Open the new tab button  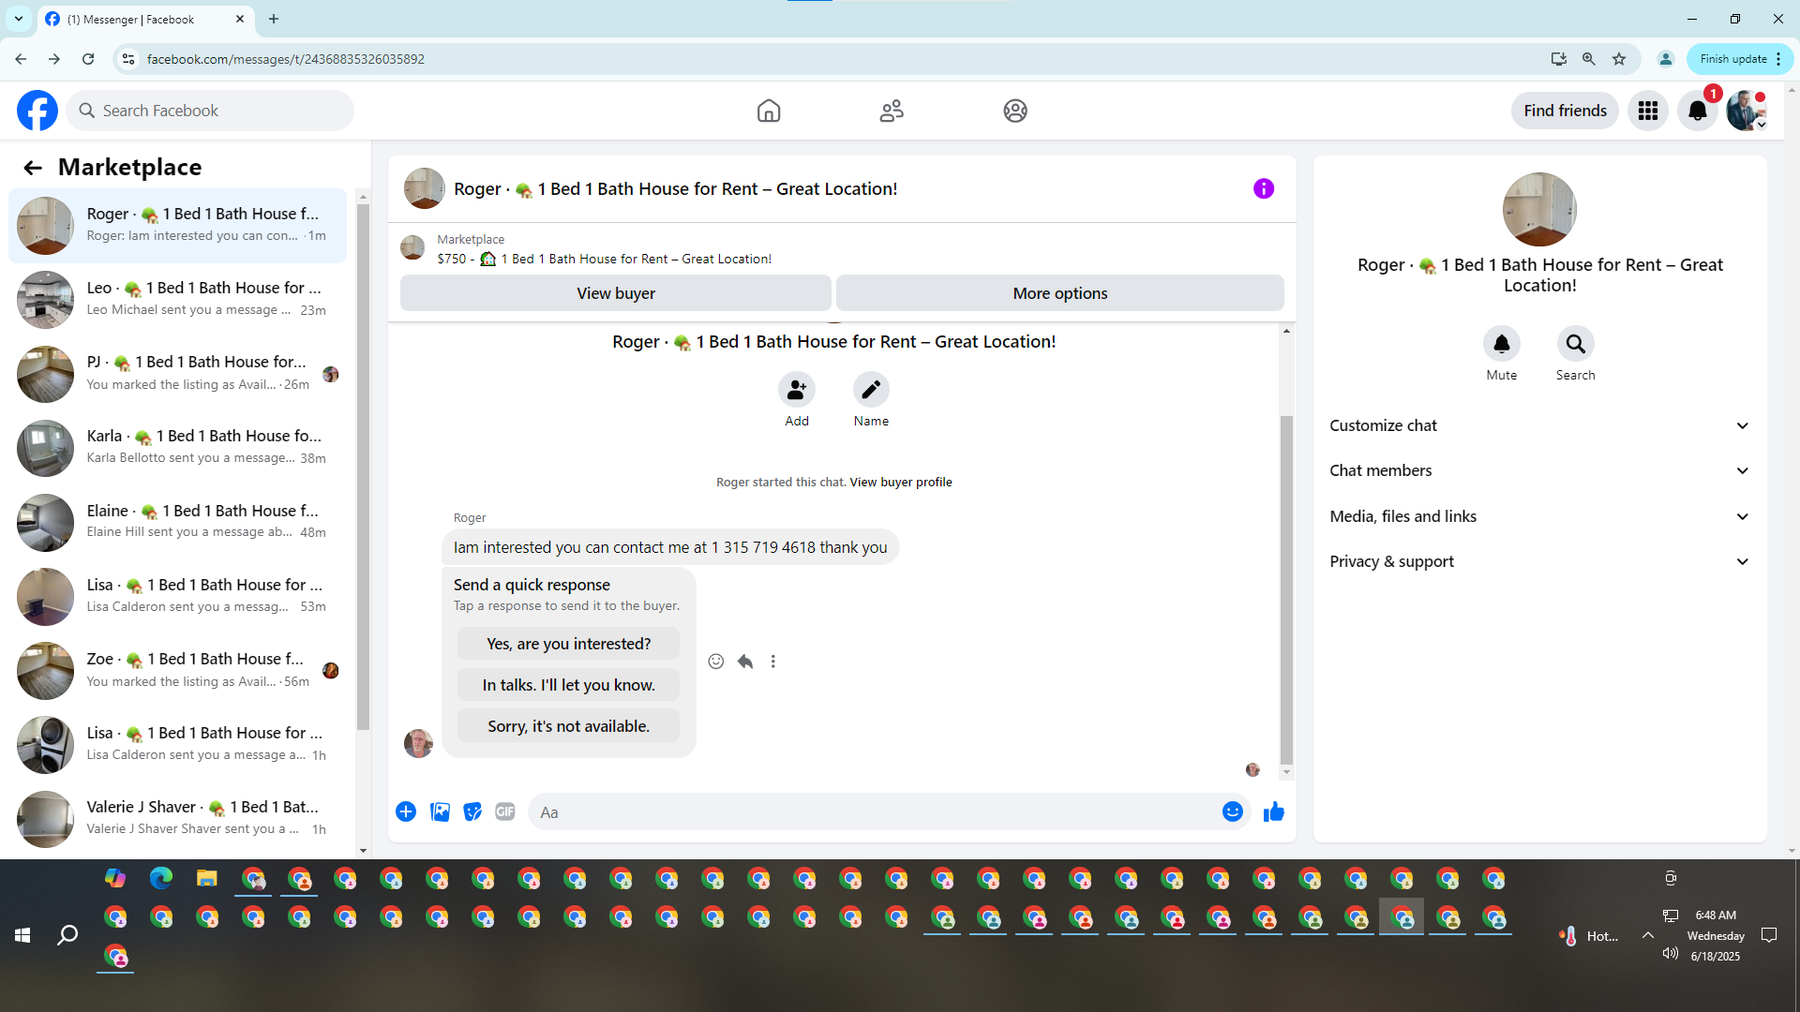pos(274,19)
